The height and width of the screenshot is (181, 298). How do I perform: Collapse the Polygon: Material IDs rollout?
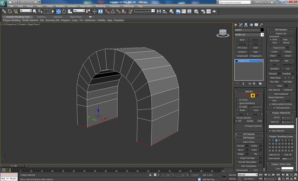coord(281,113)
